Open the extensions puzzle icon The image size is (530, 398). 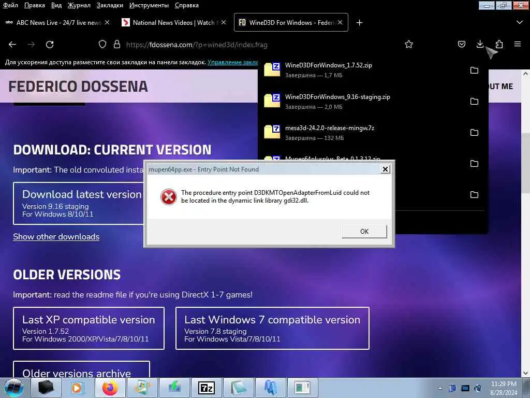click(499, 45)
